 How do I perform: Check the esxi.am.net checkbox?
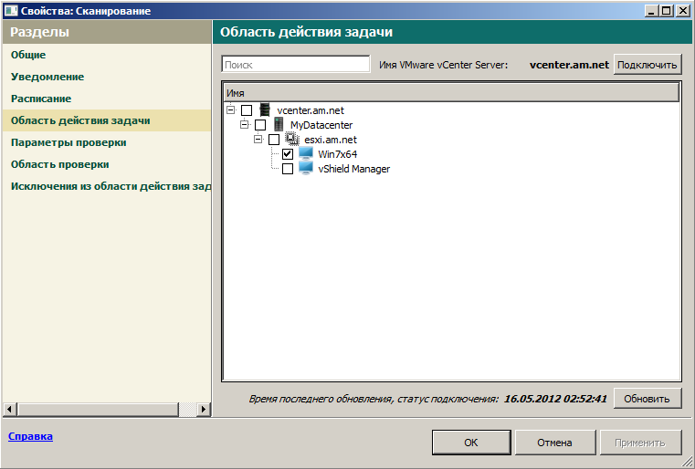tap(274, 139)
